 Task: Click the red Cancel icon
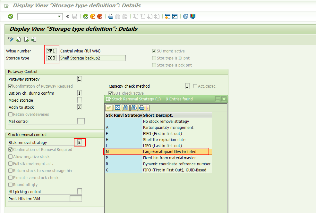[100, 17]
